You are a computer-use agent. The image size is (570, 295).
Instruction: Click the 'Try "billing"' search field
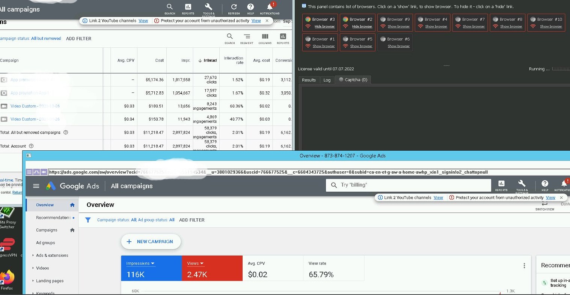tap(409, 185)
